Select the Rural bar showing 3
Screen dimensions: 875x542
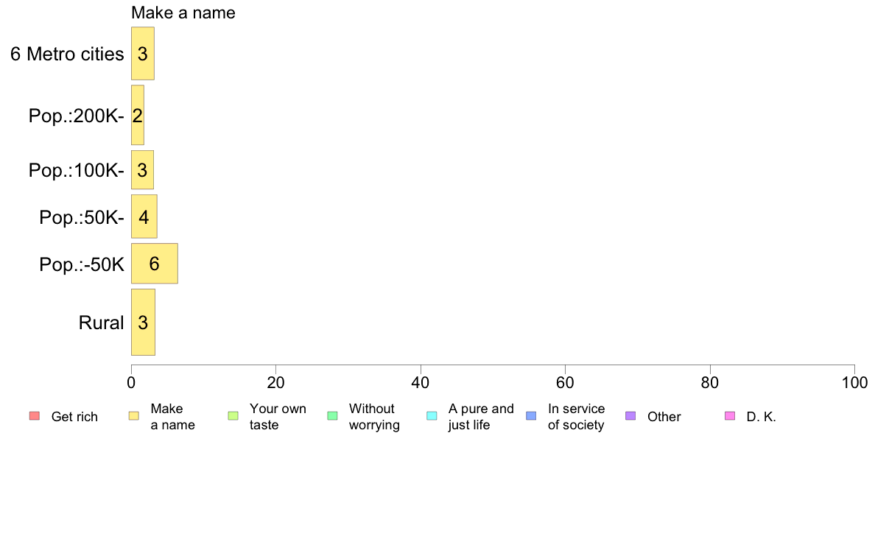[143, 322]
